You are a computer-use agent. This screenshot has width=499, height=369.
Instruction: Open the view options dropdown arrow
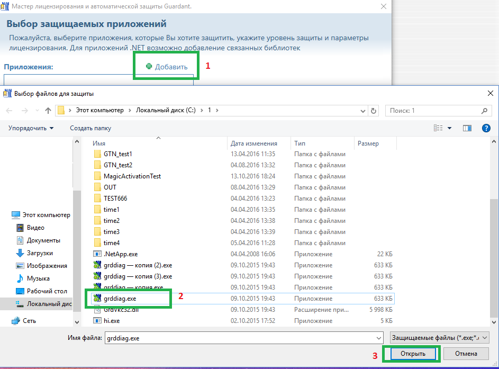click(x=449, y=128)
